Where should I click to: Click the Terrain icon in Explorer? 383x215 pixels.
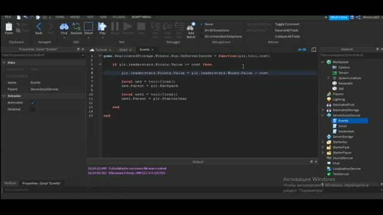tap(335, 73)
